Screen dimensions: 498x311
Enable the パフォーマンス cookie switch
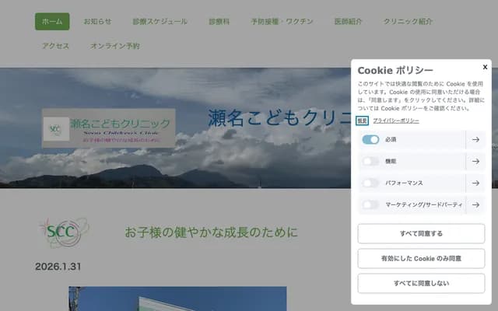(x=370, y=183)
